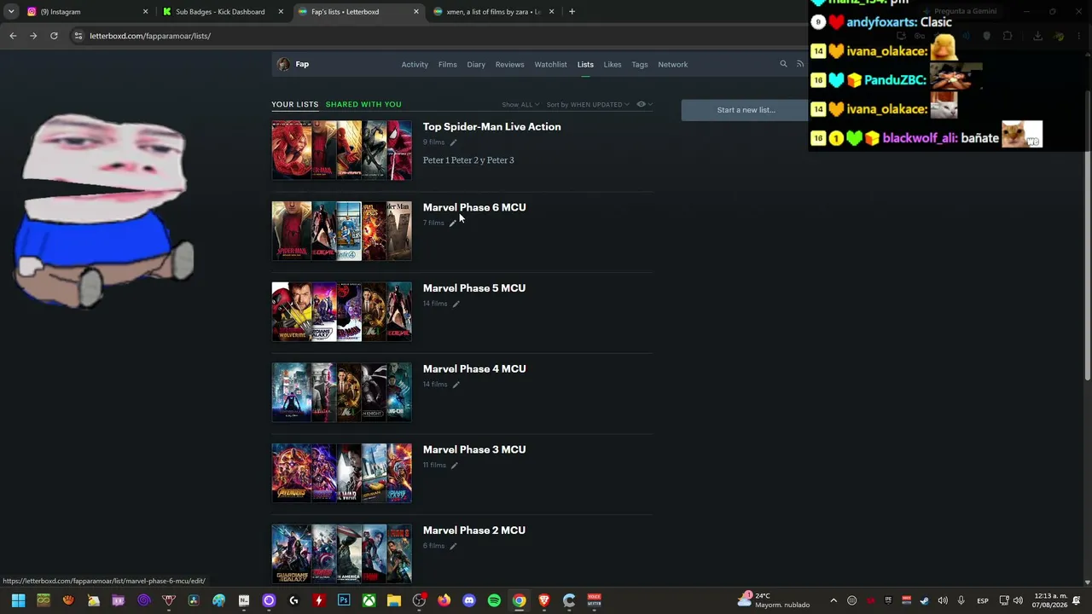The height and width of the screenshot is (614, 1092).
Task: Click the browser forward arrow
Action: [x=33, y=36]
